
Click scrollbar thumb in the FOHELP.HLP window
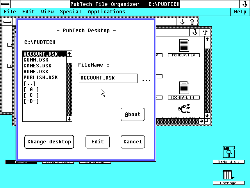tap(207, 45)
